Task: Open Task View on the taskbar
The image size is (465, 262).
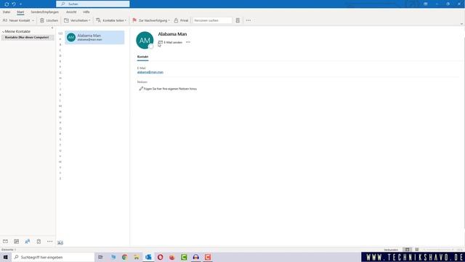Action: click(100, 257)
